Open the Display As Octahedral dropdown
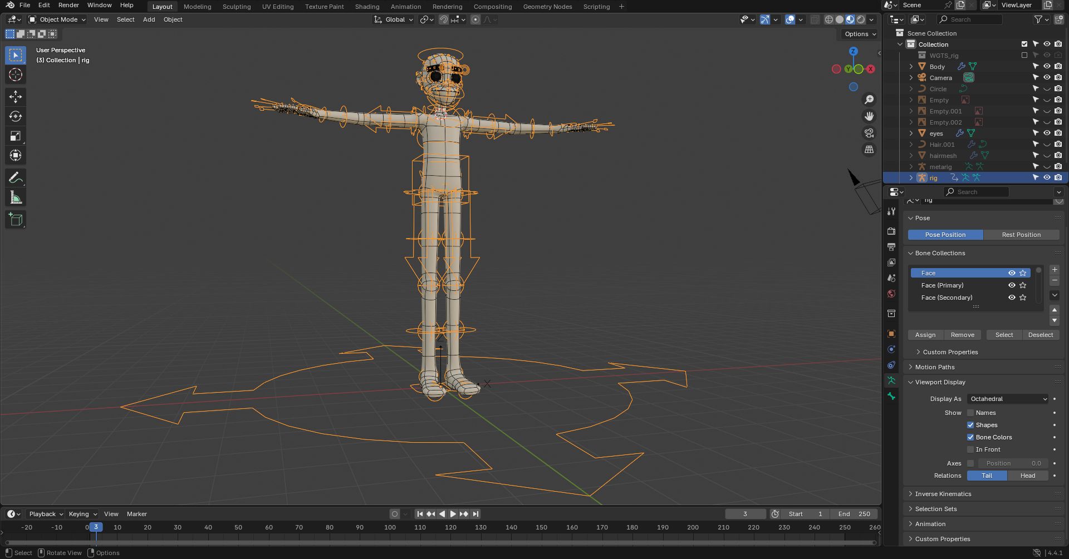The width and height of the screenshot is (1069, 559). (1008, 399)
